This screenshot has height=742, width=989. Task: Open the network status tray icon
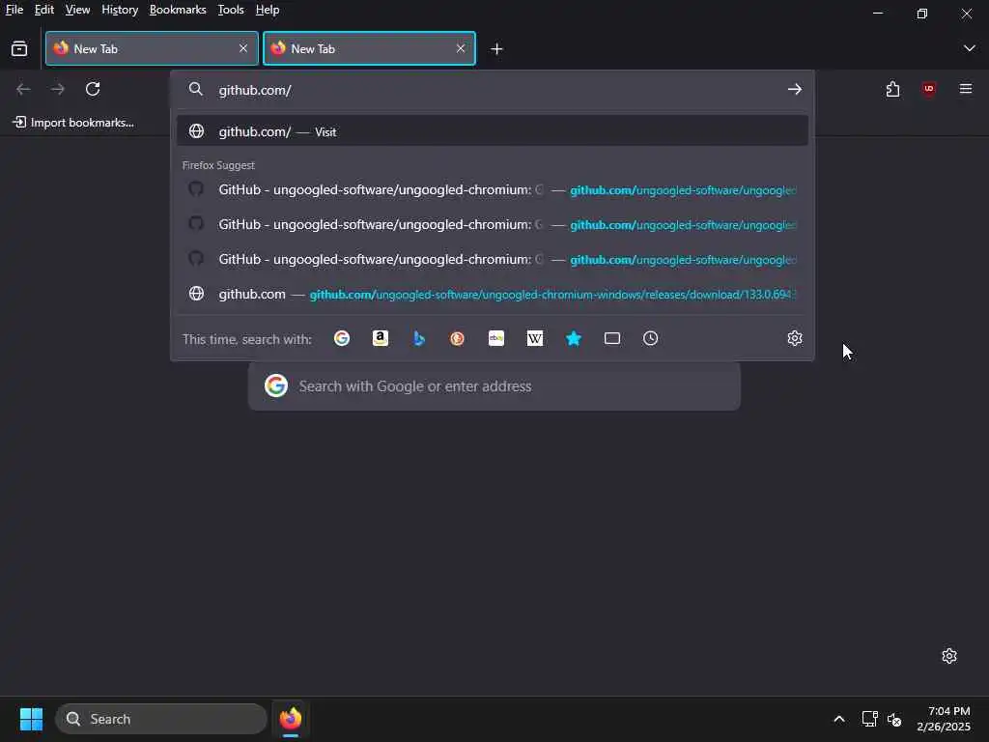(x=870, y=719)
